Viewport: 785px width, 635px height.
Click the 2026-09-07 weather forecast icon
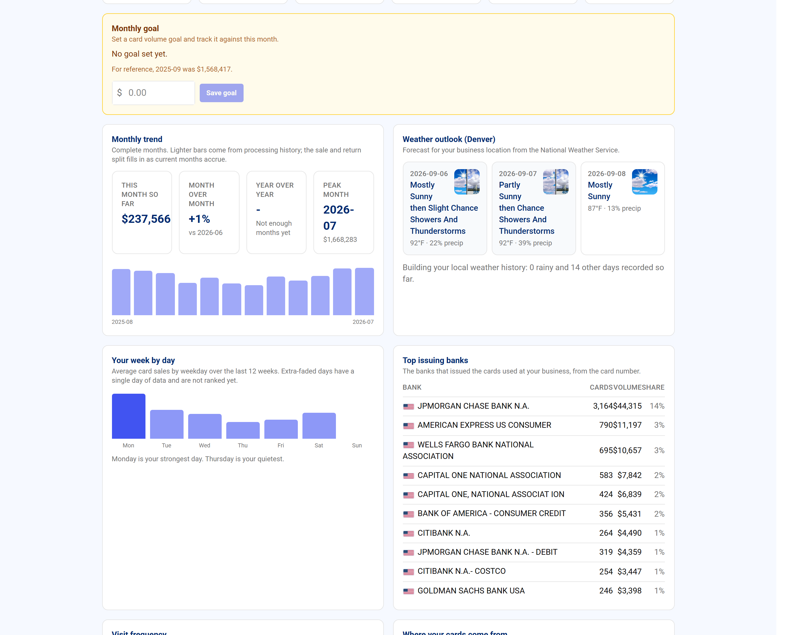coord(556,182)
